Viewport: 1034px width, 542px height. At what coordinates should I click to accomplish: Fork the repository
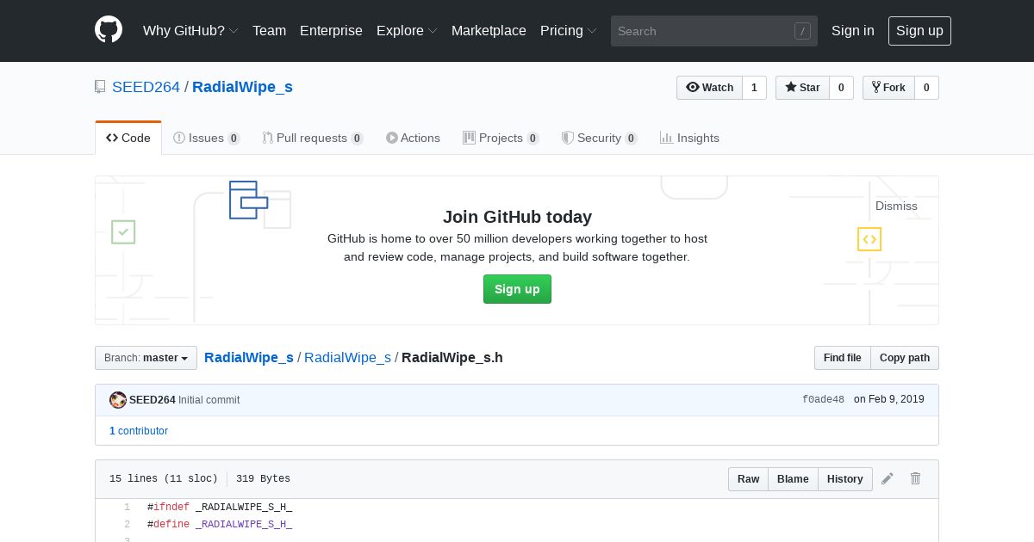tap(888, 88)
